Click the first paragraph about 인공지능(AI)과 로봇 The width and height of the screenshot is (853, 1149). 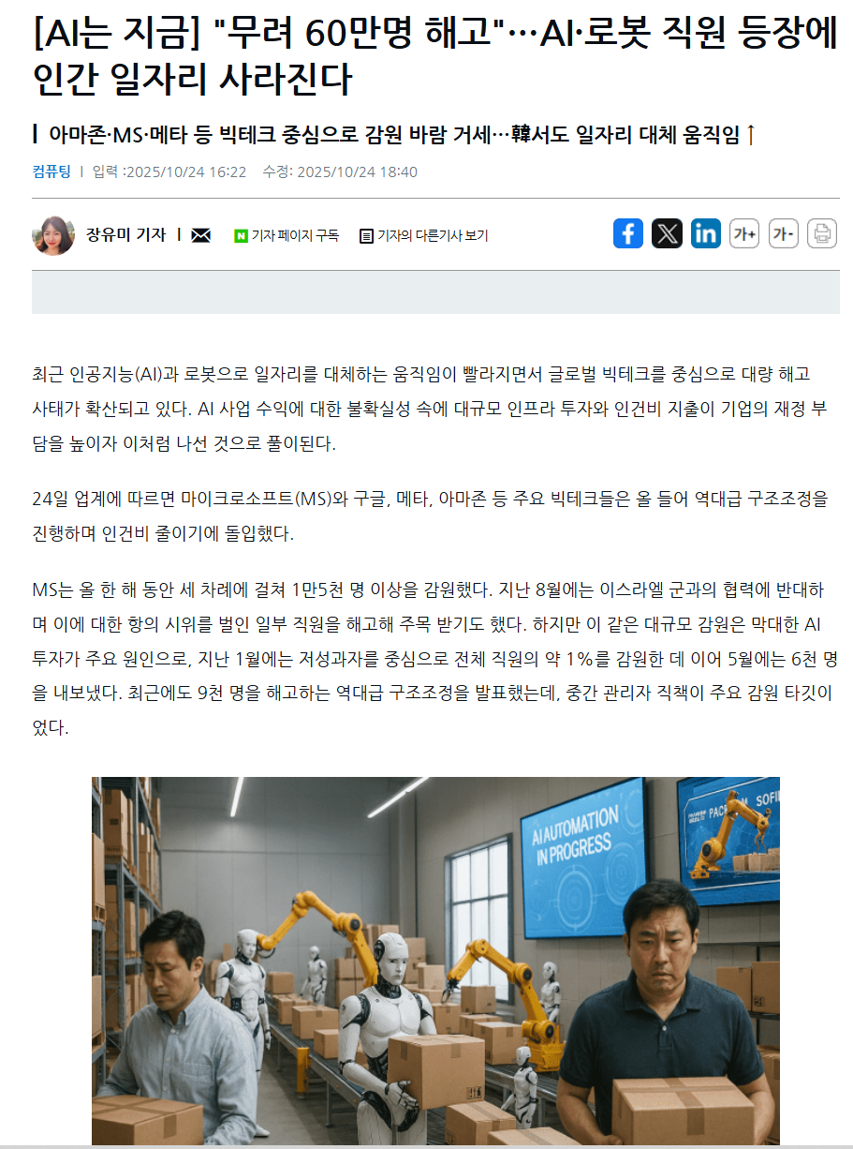[x=430, y=409]
